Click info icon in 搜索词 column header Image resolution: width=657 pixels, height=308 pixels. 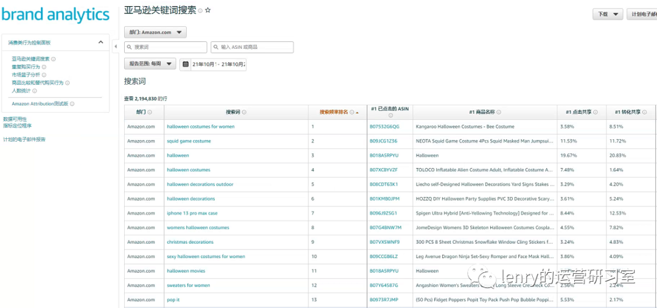(x=244, y=113)
